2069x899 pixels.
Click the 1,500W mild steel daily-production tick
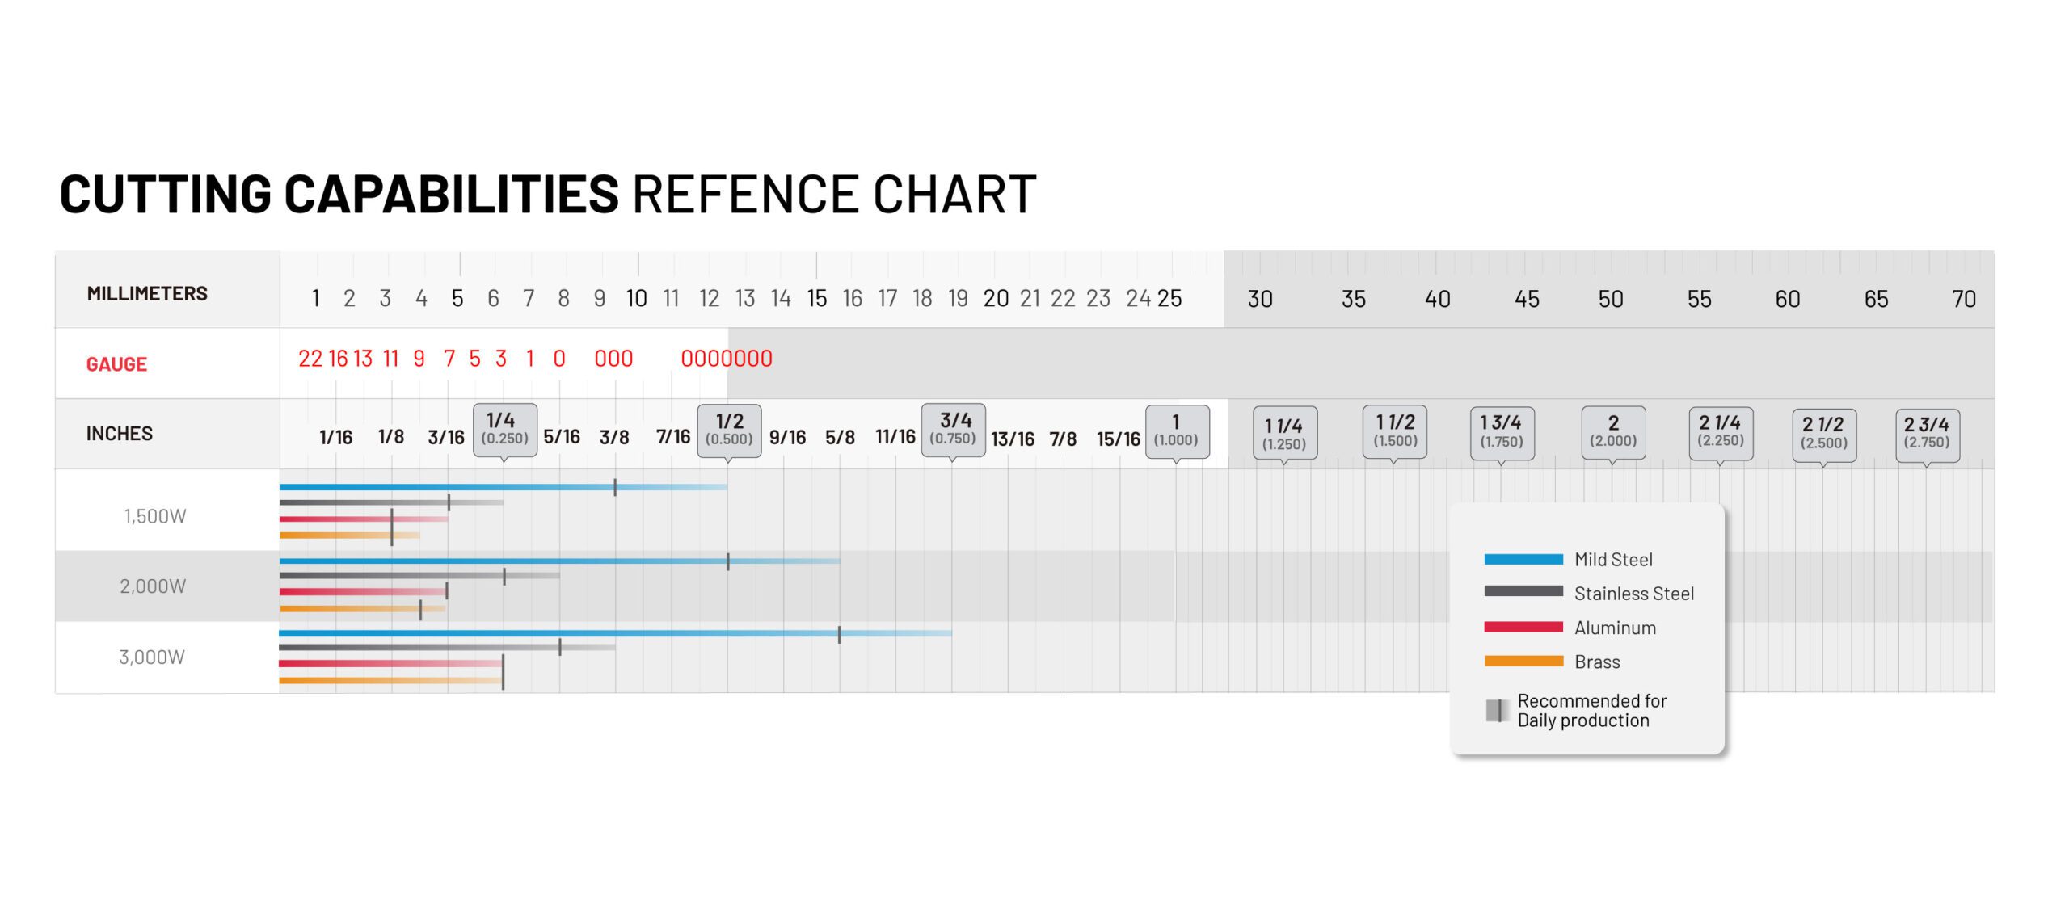click(615, 487)
